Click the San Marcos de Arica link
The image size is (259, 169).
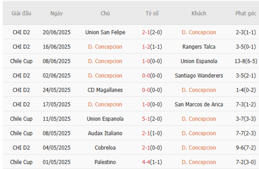click(199, 104)
